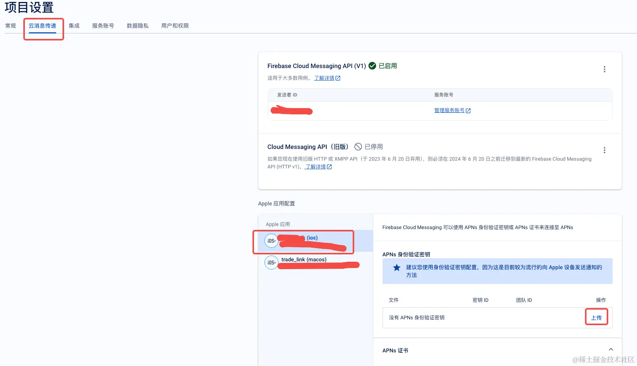Click the 服务账号 column header
The width and height of the screenshot is (637, 366).
[444, 95]
